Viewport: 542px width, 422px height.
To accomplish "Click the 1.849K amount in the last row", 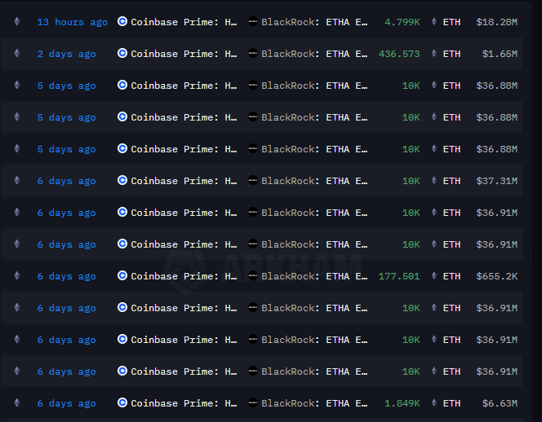I will pyautogui.click(x=402, y=403).
